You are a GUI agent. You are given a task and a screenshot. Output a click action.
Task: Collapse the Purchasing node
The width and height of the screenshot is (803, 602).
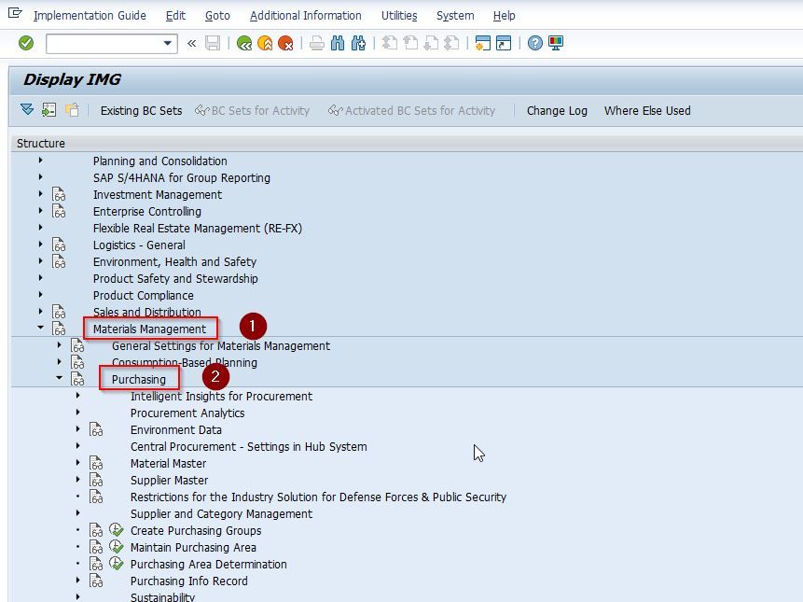click(x=60, y=378)
